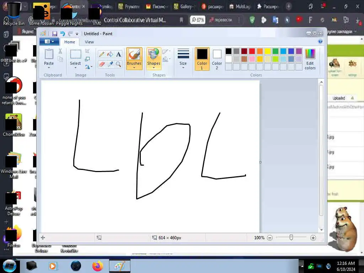Open AstroPop Deluxe desktop shortcut
Screen dimensions: 364x273
click(14, 203)
